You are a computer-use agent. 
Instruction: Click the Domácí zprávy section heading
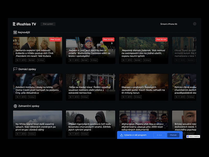click(x=27, y=69)
